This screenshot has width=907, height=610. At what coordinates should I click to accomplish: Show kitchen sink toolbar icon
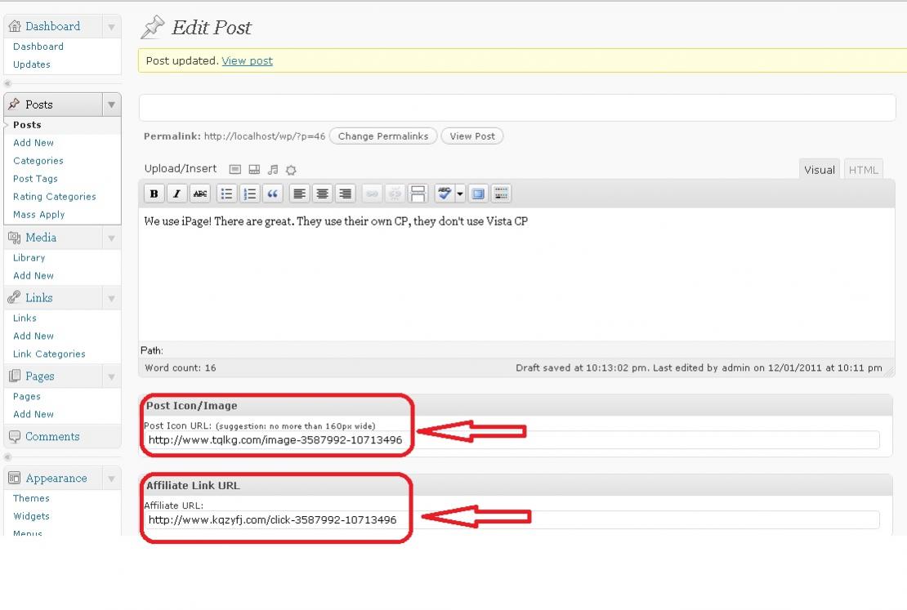[x=502, y=194]
